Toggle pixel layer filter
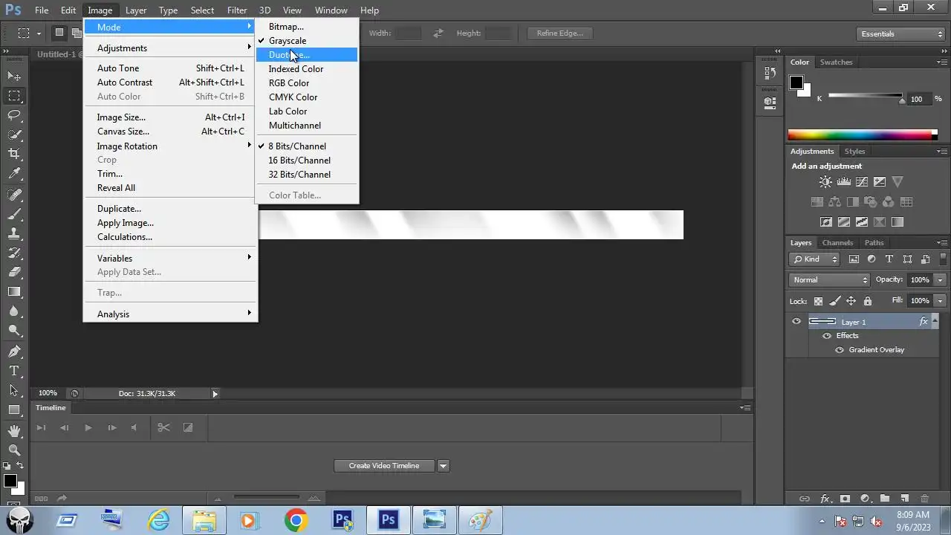Image resolution: width=951 pixels, height=535 pixels. (854, 259)
